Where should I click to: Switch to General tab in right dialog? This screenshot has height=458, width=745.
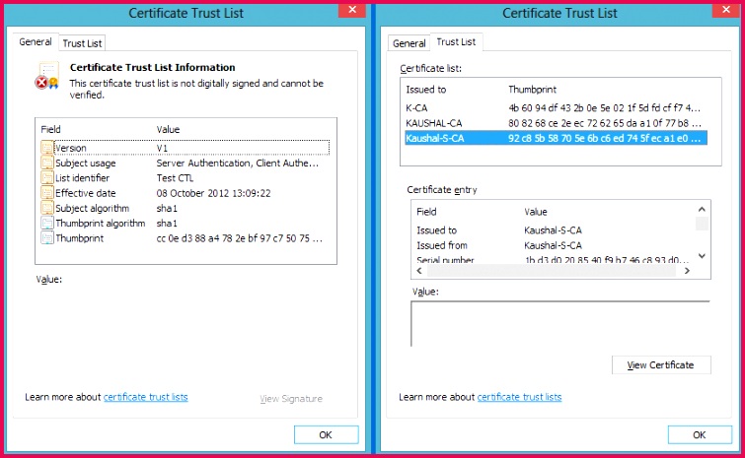click(x=409, y=43)
